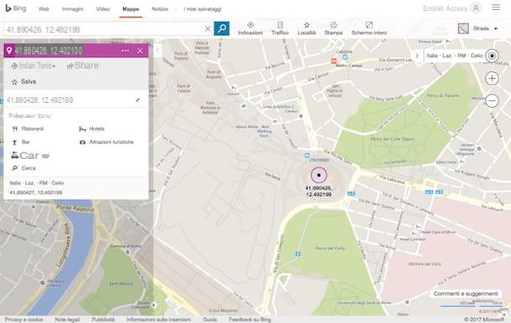
Task: Open Guida help link
Action: pos(209,320)
